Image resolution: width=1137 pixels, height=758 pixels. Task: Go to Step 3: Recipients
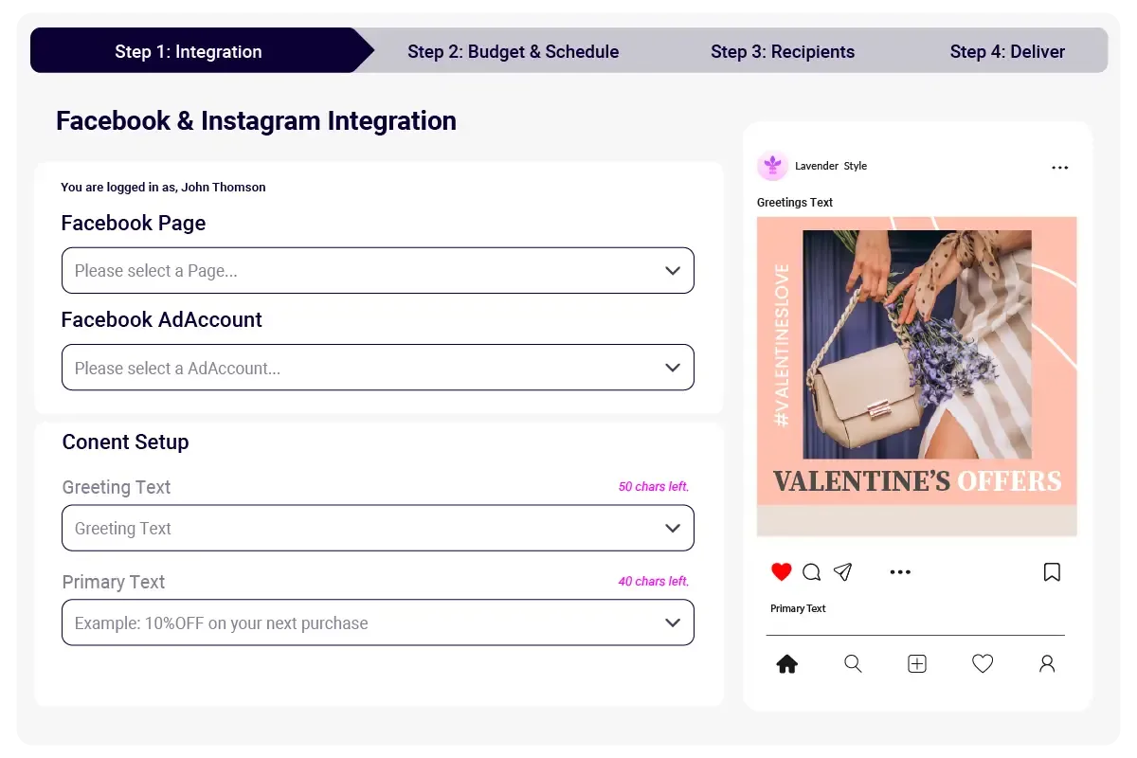[783, 51]
